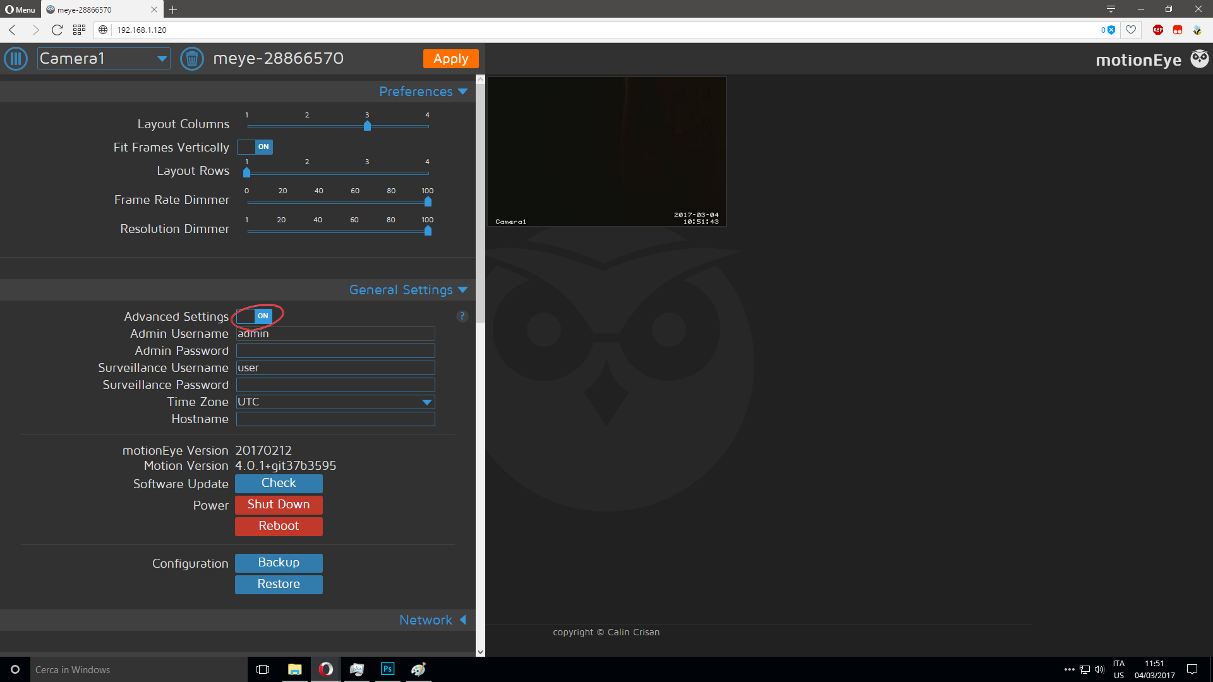The image size is (1213, 682).
Task: Click the Camera1 live video frame
Action: (606, 152)
